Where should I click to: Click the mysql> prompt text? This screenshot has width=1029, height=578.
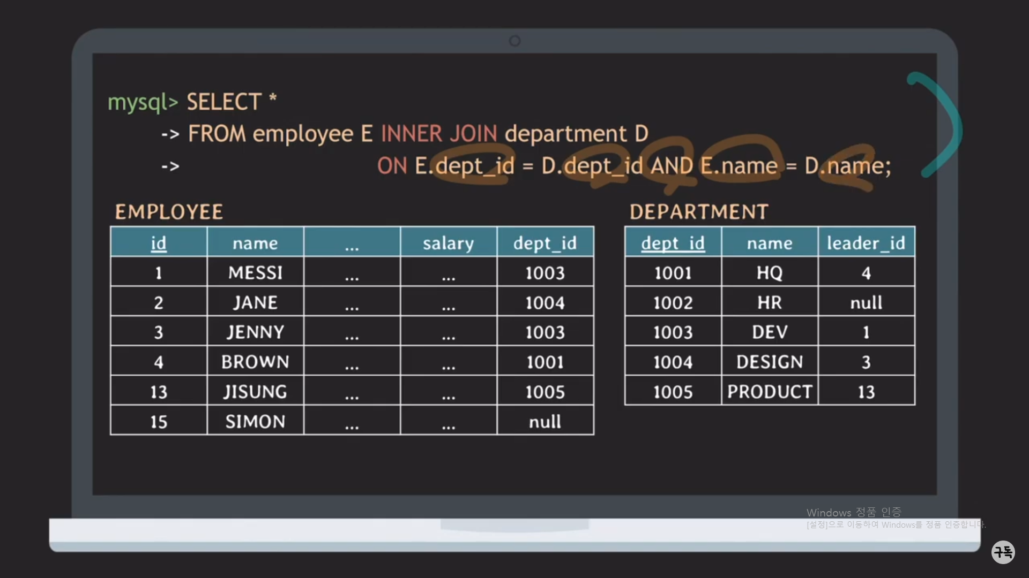click(143, 102)
